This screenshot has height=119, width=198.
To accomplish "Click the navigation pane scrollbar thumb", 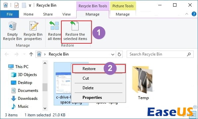I will pyautogui.click(x=45, y=87).
